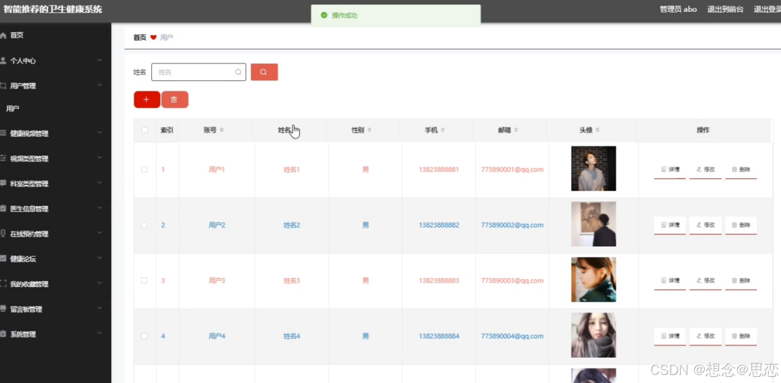This screenshot has width=781, height=383.
Task: Expand the 健康视频管理 chevron
Action: pyautogui.click(x=100, y=133)
